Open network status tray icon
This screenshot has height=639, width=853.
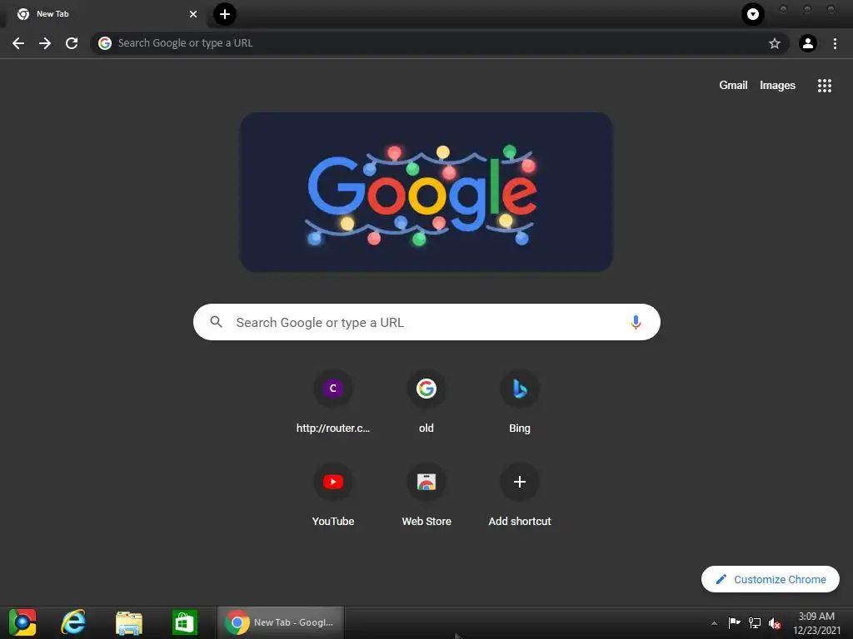755,623
